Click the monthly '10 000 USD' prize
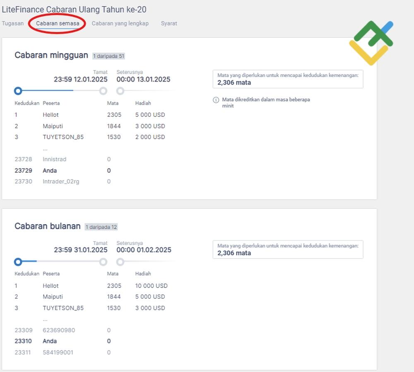 (x=151, y=285)
